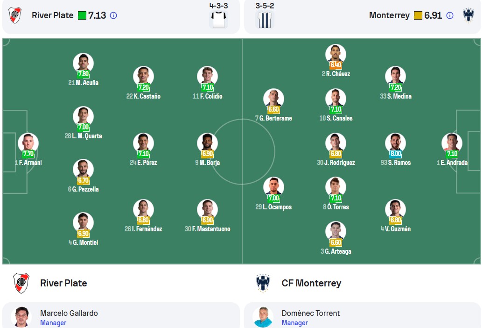
Task: Click River Plate crest in header
Action: pyautogui.click(x=15, y=15)
